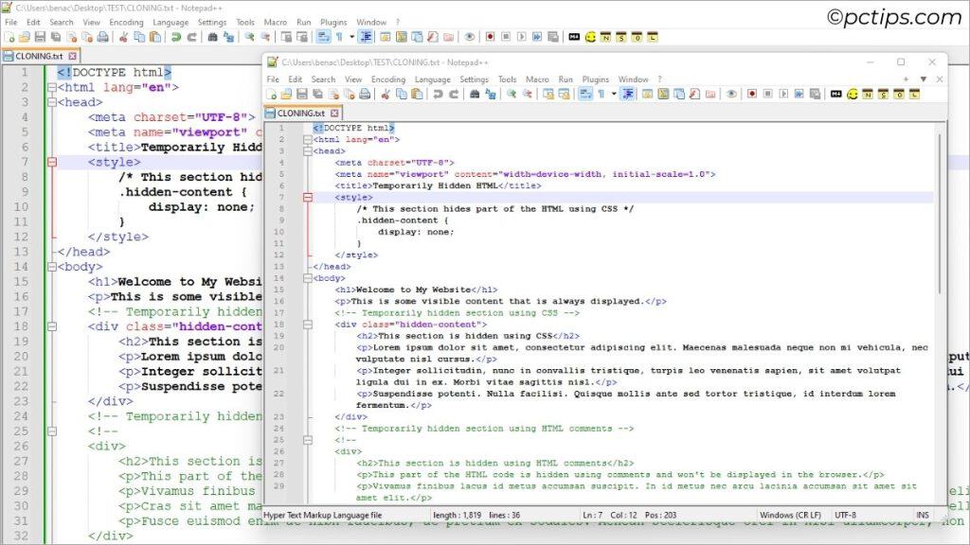The image size is (970, 545).
Task: Save all open documents via toolbar
Action: (x=54, y=38)
